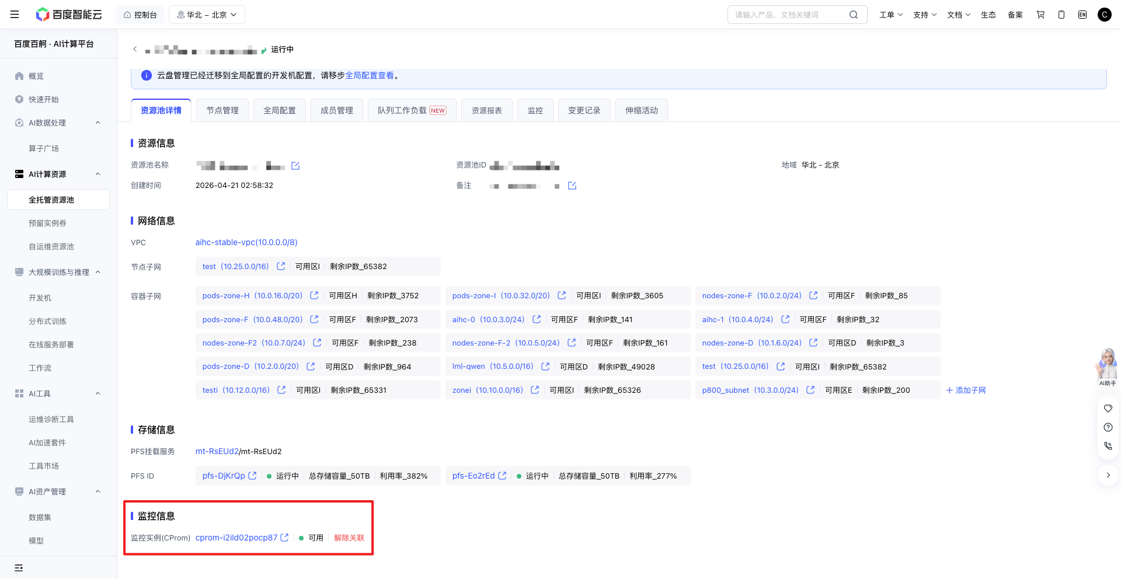Open external link for lml-qwen subnet
Viewport: 1121px width, 579px height.
[545, 367]
